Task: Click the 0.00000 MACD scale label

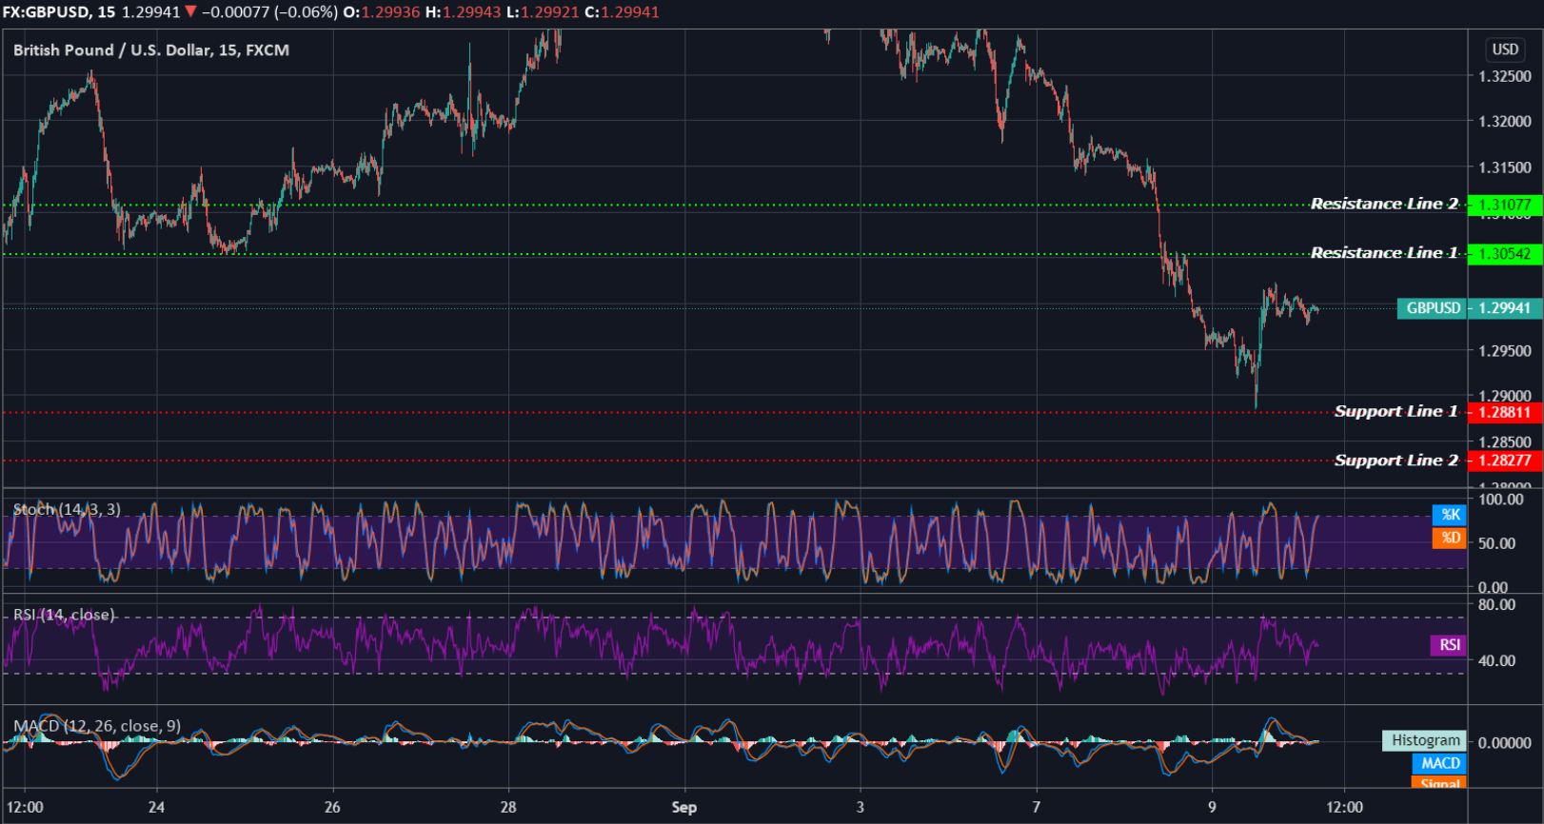Action: point(1505,743)
